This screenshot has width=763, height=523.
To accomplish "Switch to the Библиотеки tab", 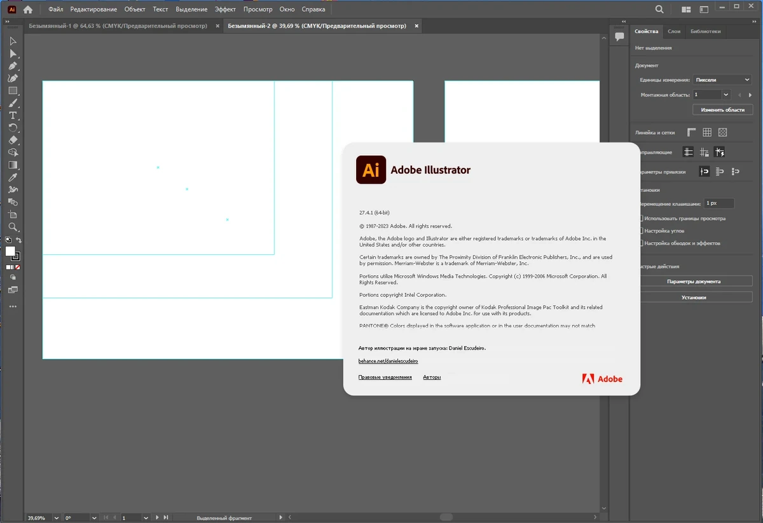I will point(705,31).
